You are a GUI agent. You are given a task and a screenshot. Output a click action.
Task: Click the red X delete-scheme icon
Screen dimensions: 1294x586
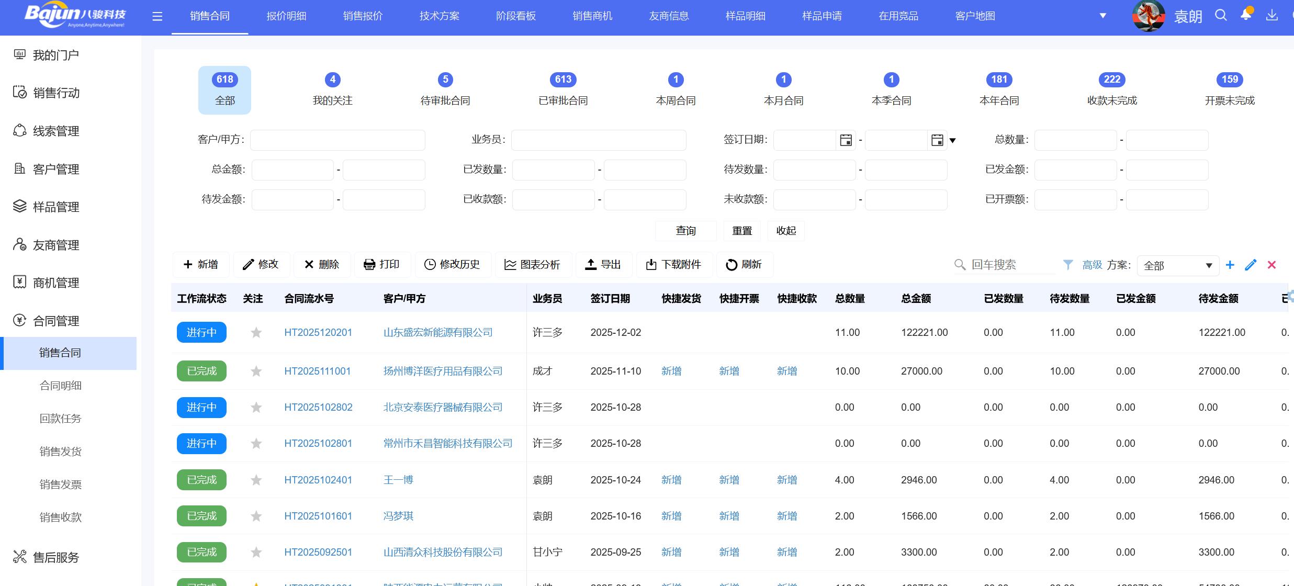(1272, 265)
